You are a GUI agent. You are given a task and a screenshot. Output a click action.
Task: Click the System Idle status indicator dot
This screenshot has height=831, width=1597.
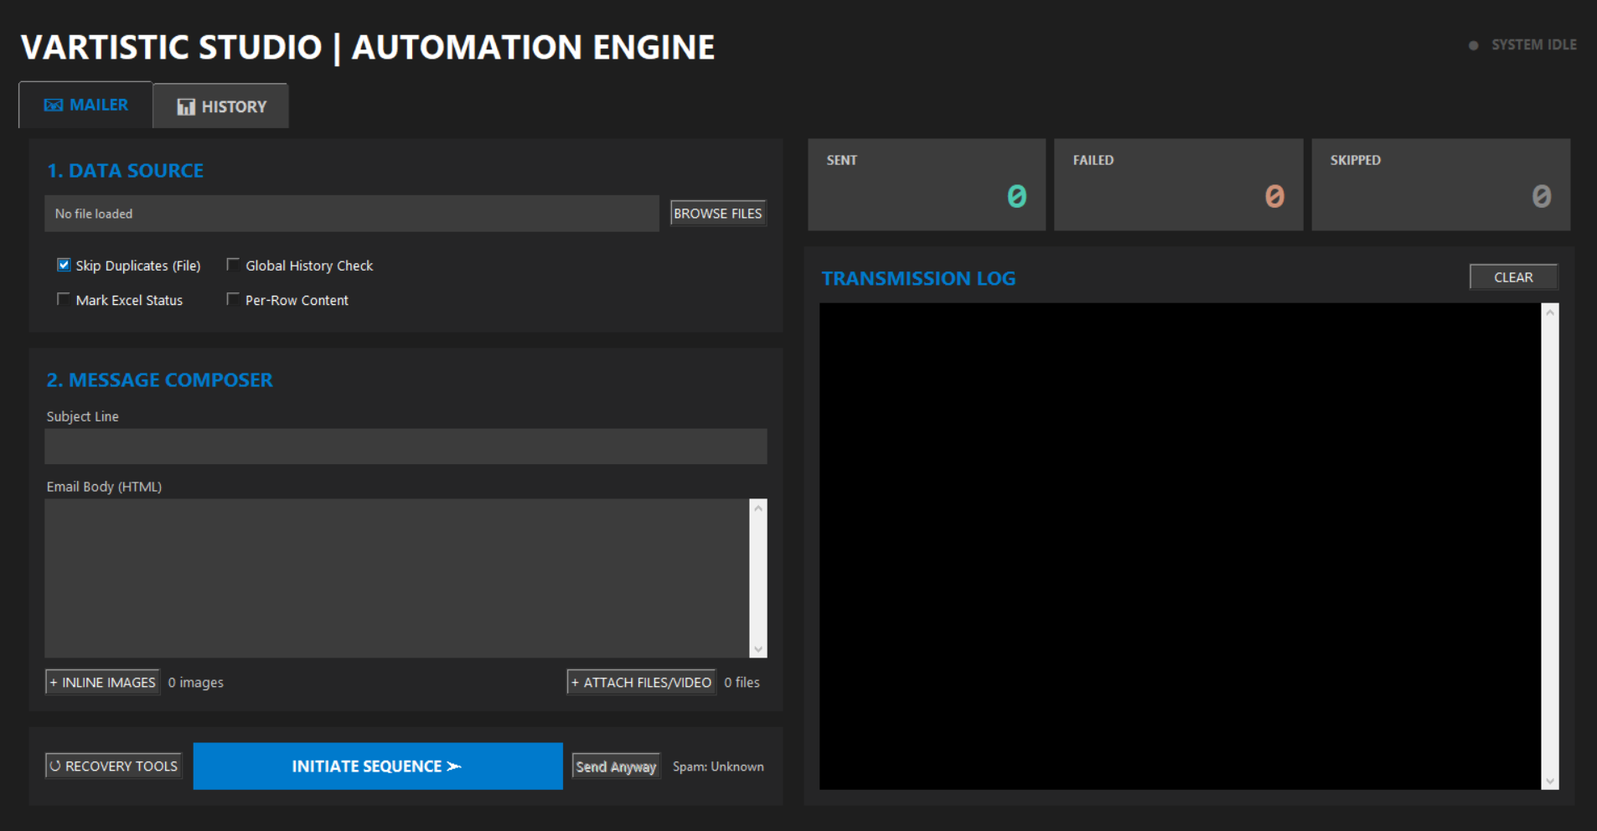(1474, 45)
